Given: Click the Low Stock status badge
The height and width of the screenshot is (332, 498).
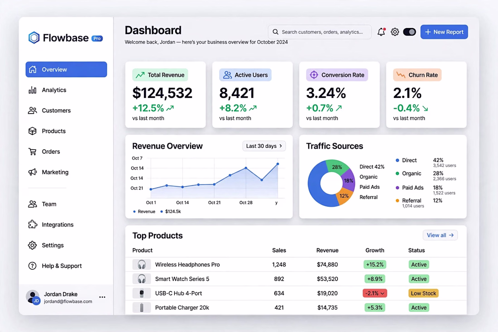Looking at the screenshot, I should click(423, 293).
